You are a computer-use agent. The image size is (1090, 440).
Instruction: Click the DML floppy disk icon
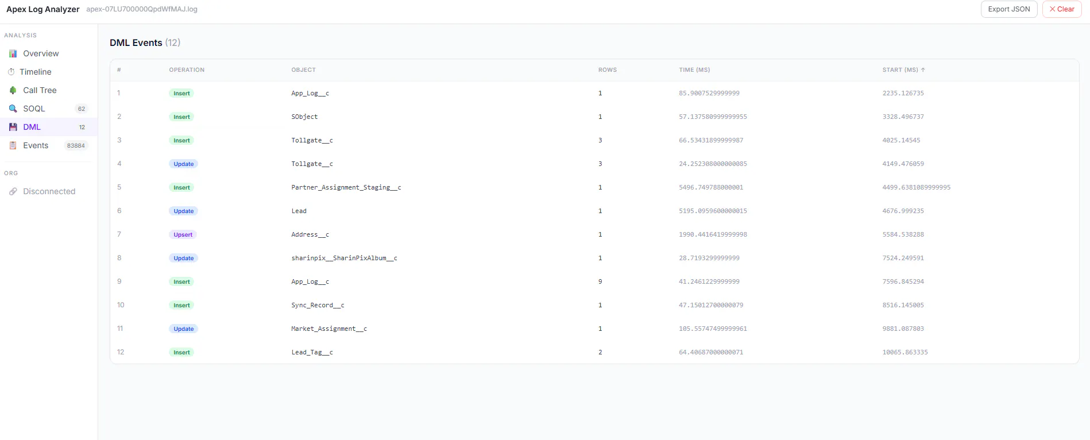coord(13,127)
